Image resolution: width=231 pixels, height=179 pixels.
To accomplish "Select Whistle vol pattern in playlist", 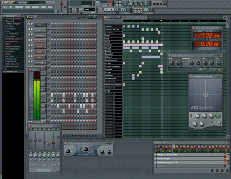I will click(x=113, y=79).
